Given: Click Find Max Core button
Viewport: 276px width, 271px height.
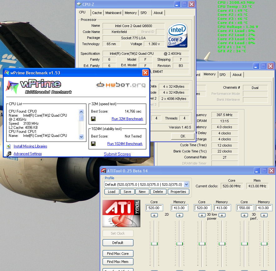Looking at the screenshot, I should (118, 254).
